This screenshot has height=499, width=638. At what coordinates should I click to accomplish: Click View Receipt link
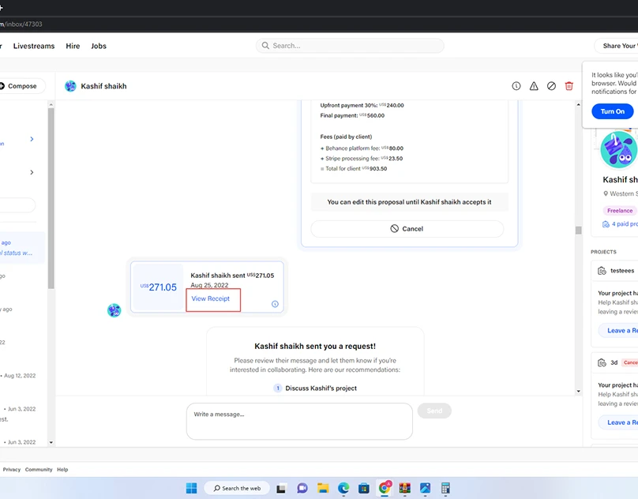coord(211,298)
